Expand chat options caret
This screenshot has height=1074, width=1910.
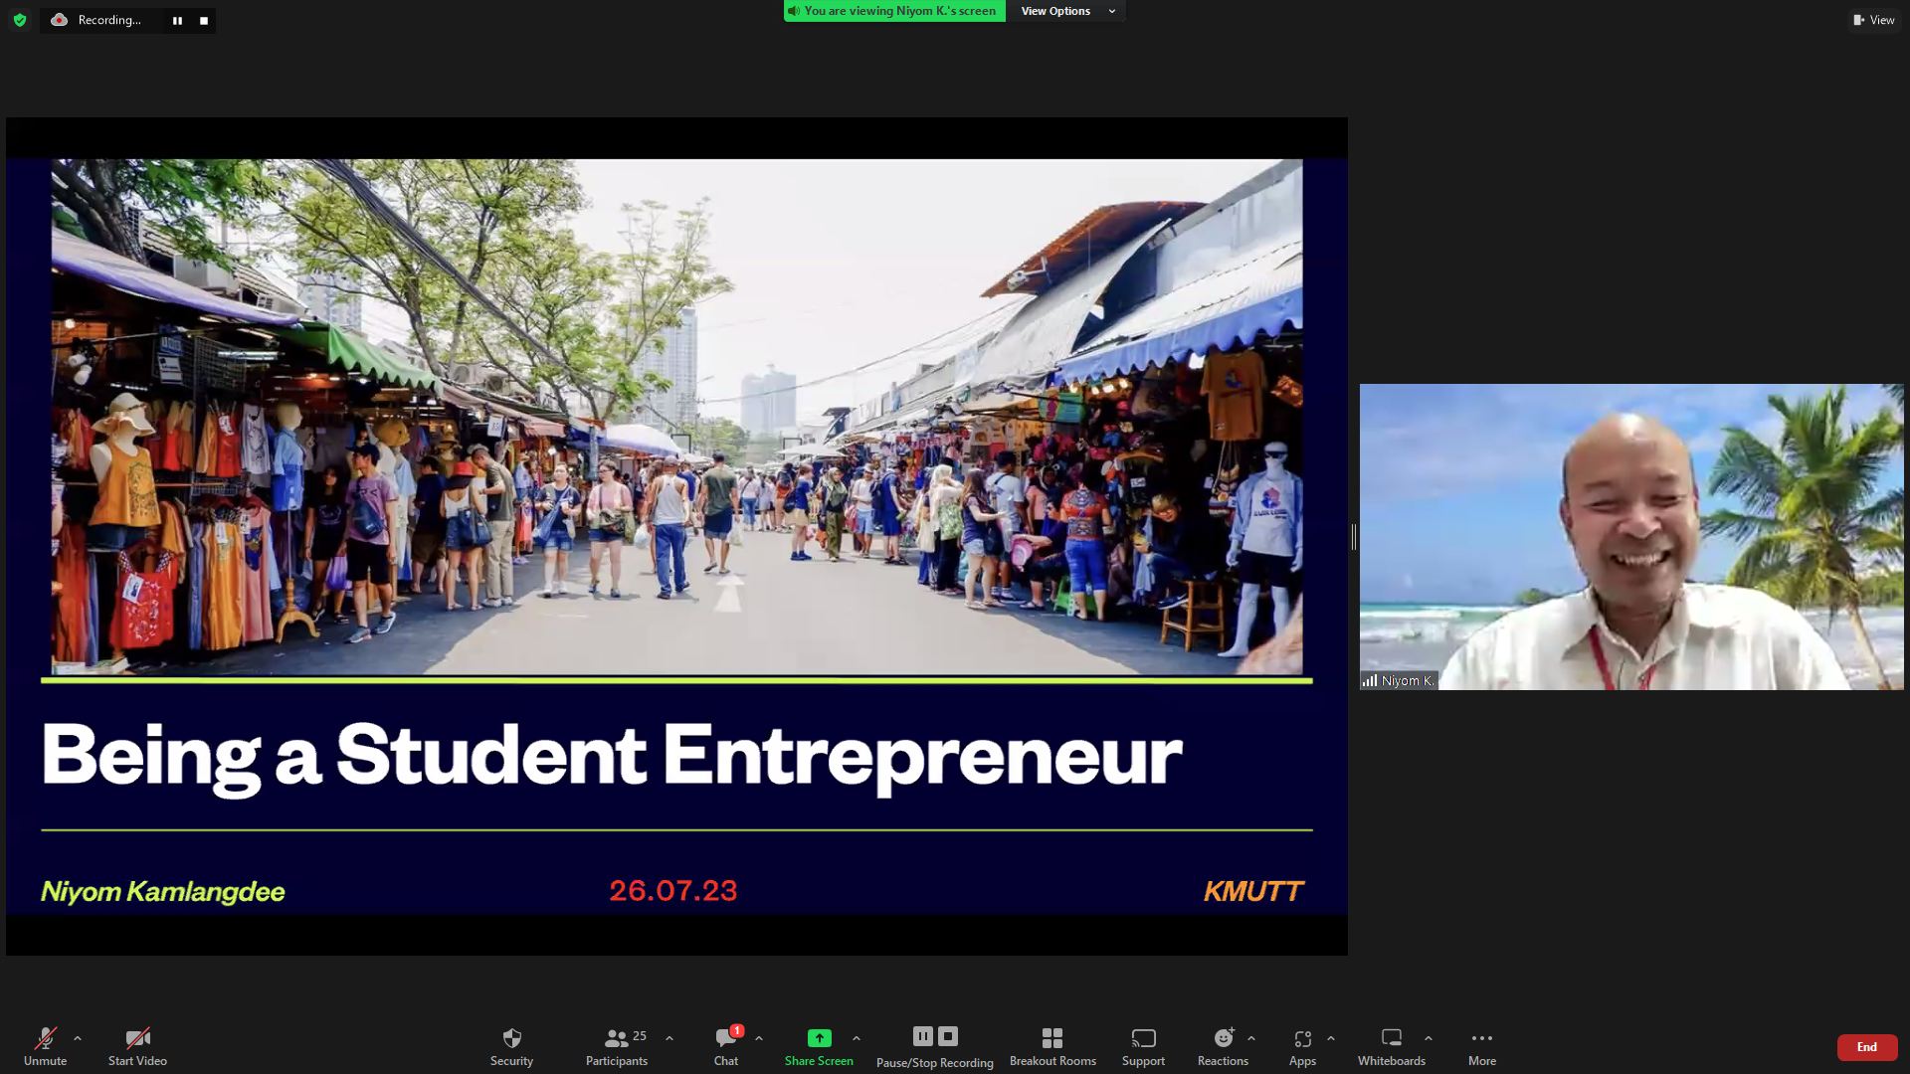[x=759, y=1038]
